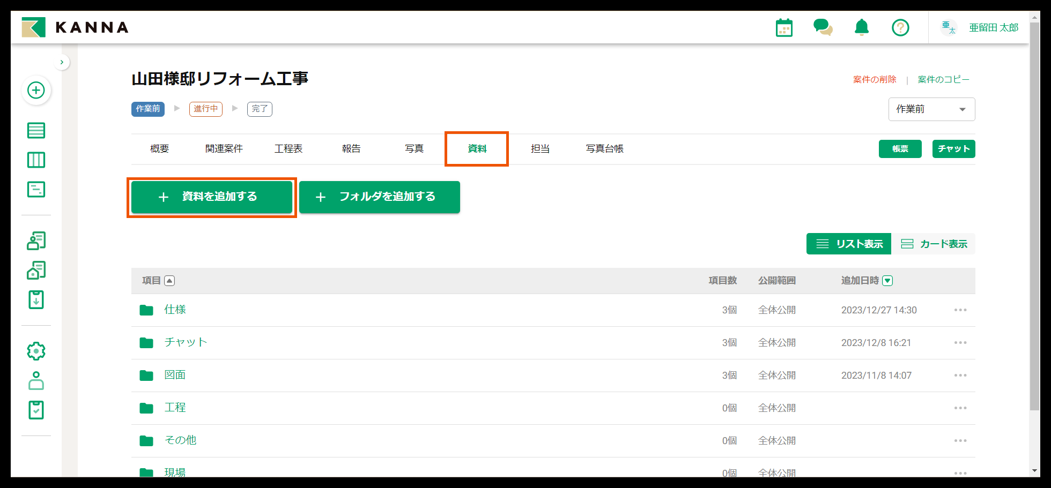Viewport: 1051px width, 488px height.
Task: Click the notification bell icon
Action: pyautogui.click(x=862, y=27)
